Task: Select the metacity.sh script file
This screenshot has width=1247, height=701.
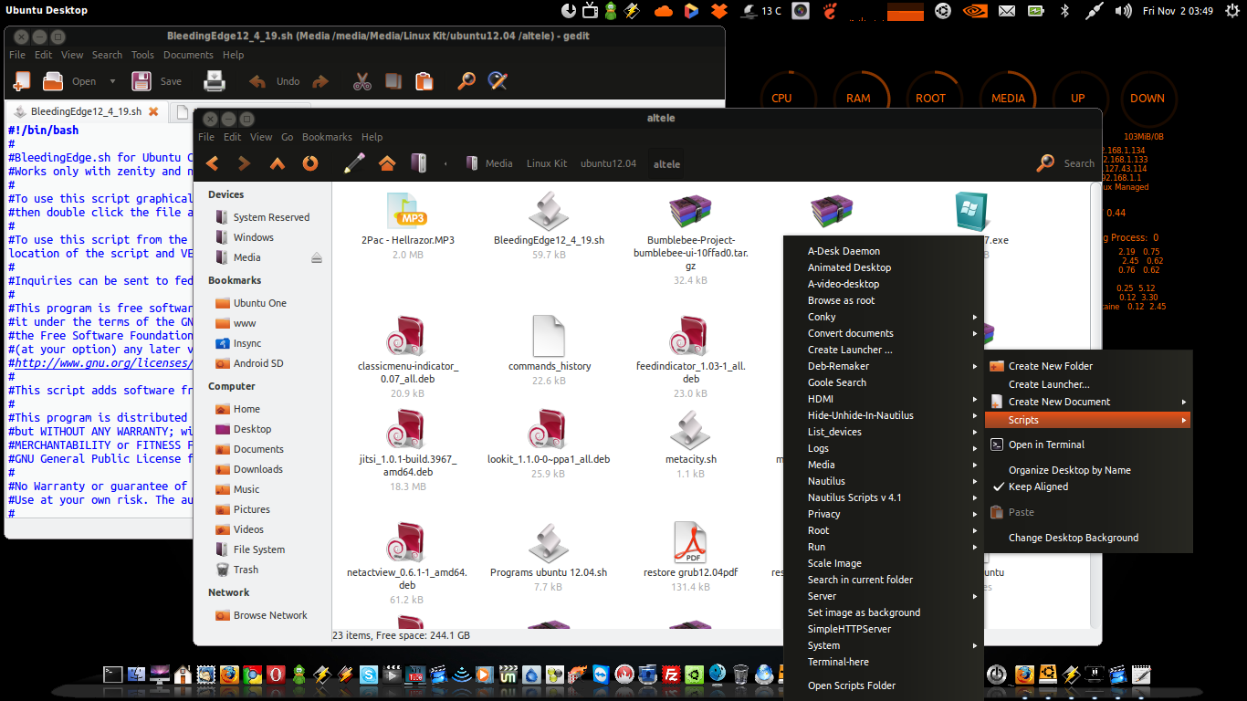Action: click(690, 444)
